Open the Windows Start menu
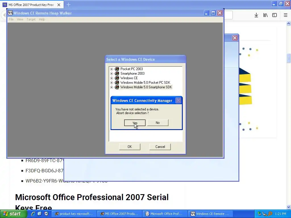Image resolution: width=291 pixels, height=218 pixels. point(13,214)
